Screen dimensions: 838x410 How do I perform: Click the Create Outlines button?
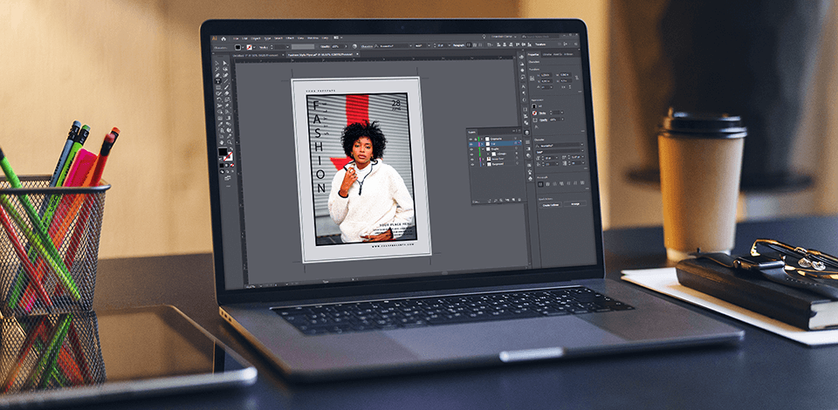551,205
